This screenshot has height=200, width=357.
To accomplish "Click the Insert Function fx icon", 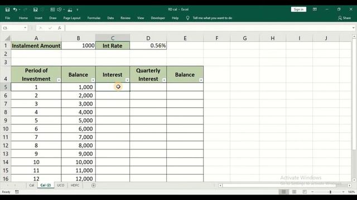I will tap(60, 28).
